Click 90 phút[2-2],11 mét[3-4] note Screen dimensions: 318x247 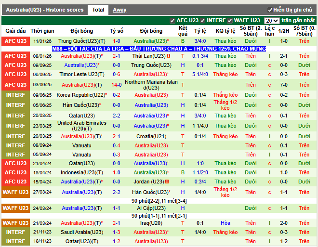pos(159,201)
